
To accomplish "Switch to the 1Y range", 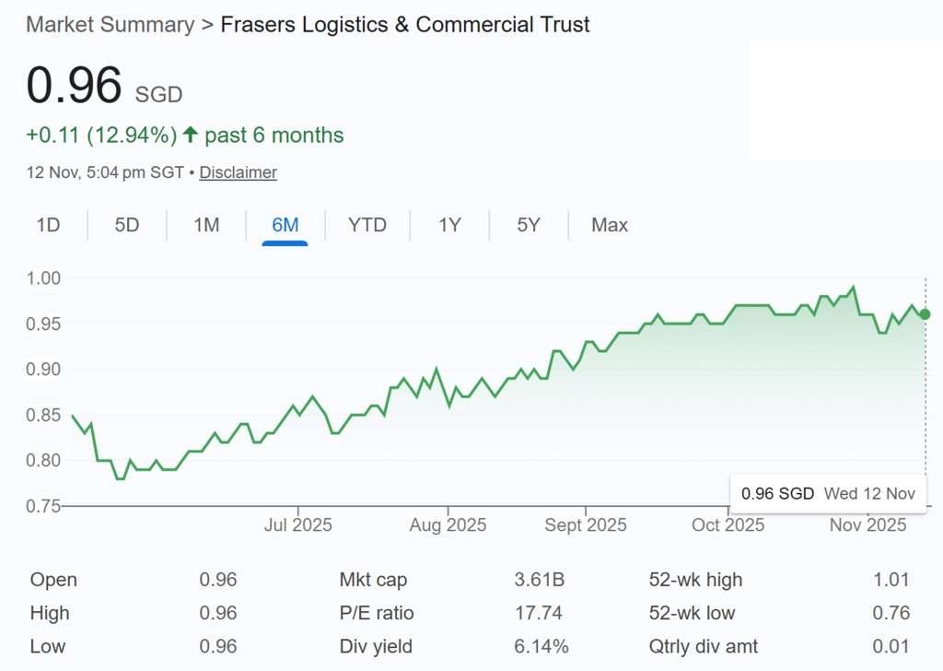I will pos(448,224).
